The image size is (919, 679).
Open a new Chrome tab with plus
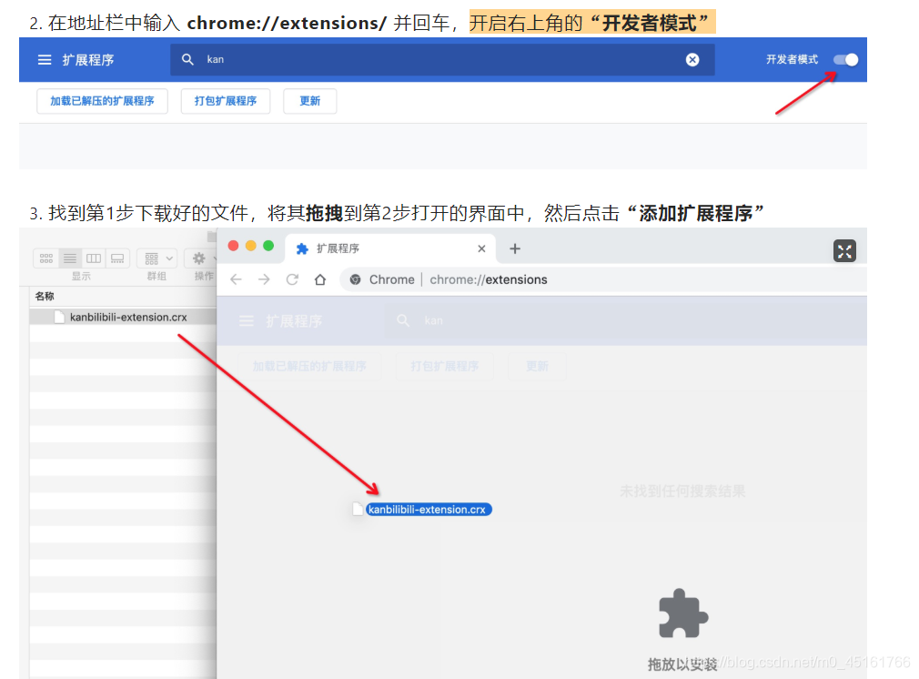pyautogui.click(x=515, y=248)
